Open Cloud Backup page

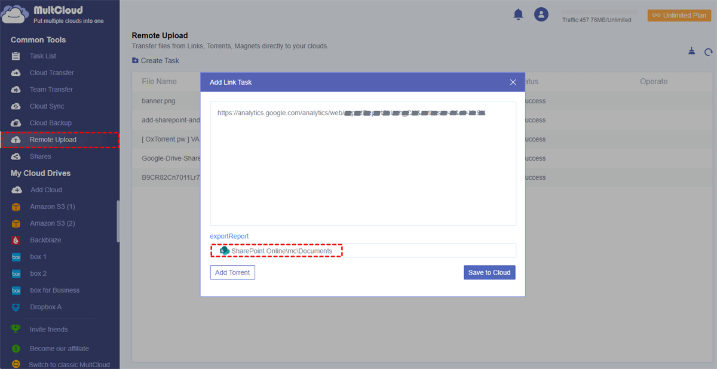[51, 123]
